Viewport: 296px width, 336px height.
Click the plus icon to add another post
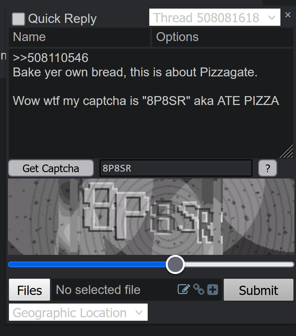click(213, 290)
